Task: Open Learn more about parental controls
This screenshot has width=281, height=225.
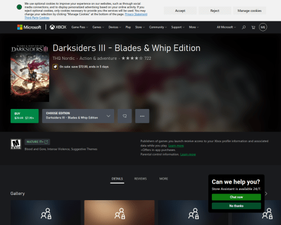Action: (188, 155)
